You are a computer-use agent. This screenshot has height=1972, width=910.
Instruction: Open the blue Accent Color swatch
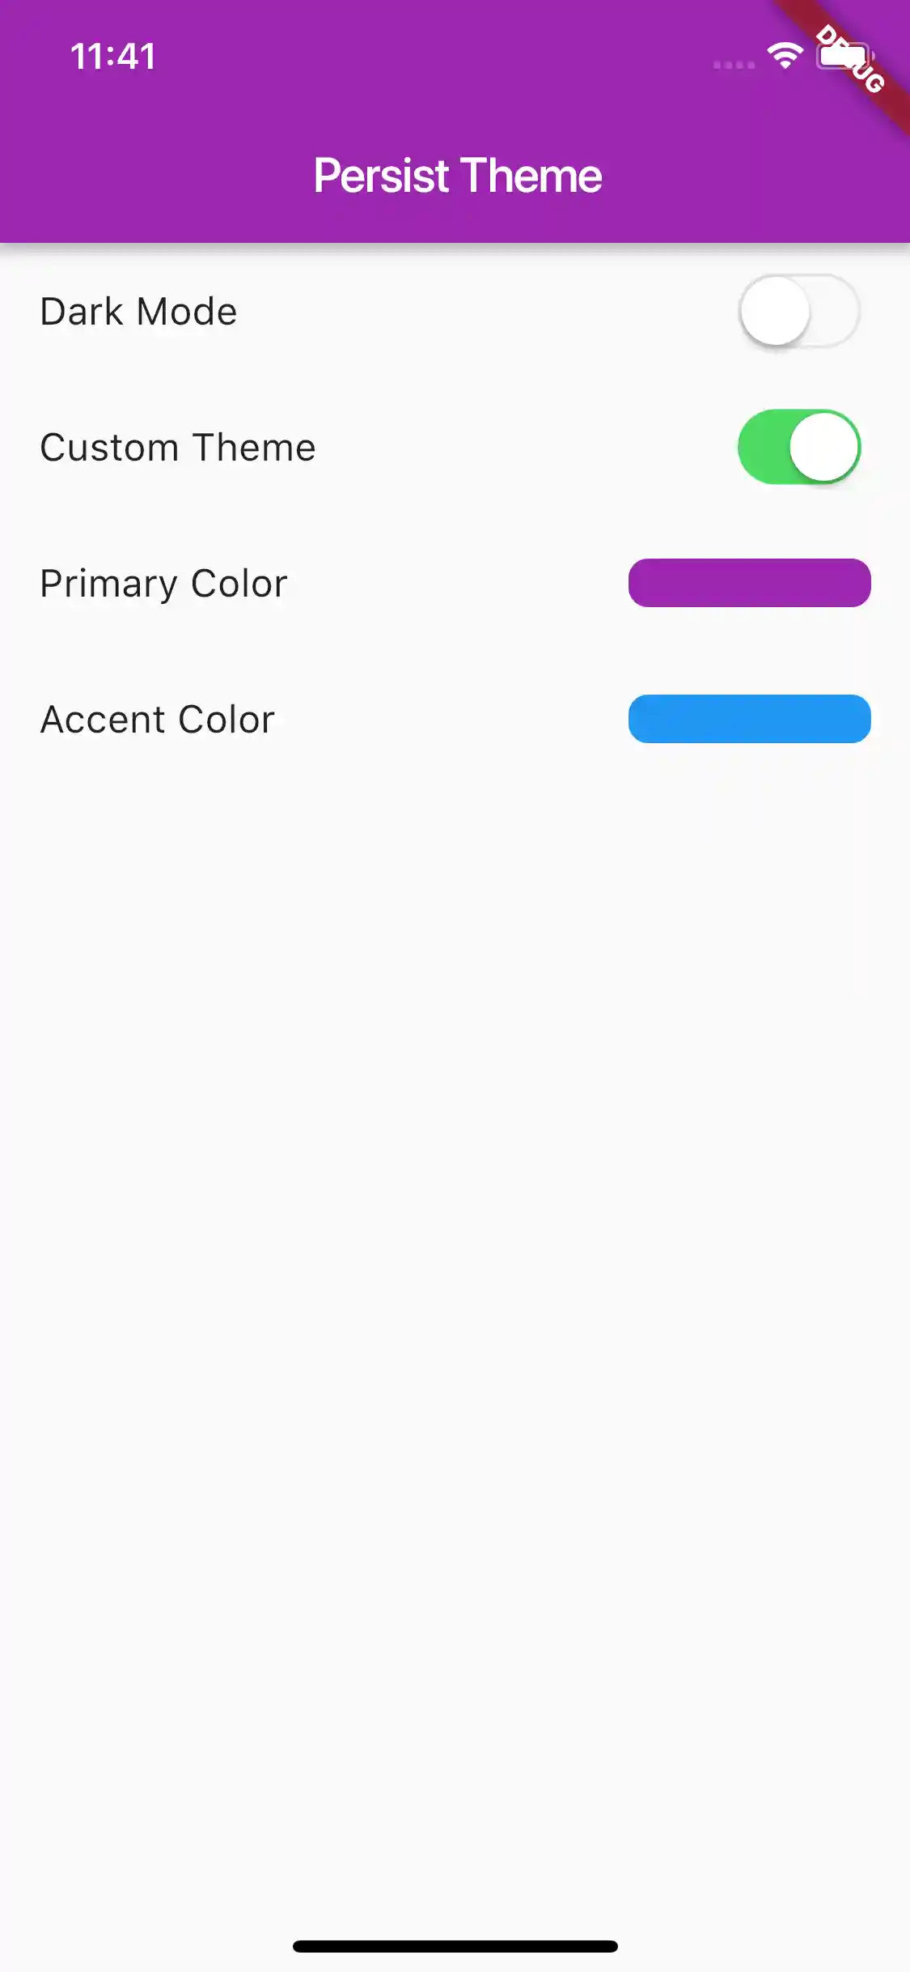pyautogui.click(x=749, y=719)
